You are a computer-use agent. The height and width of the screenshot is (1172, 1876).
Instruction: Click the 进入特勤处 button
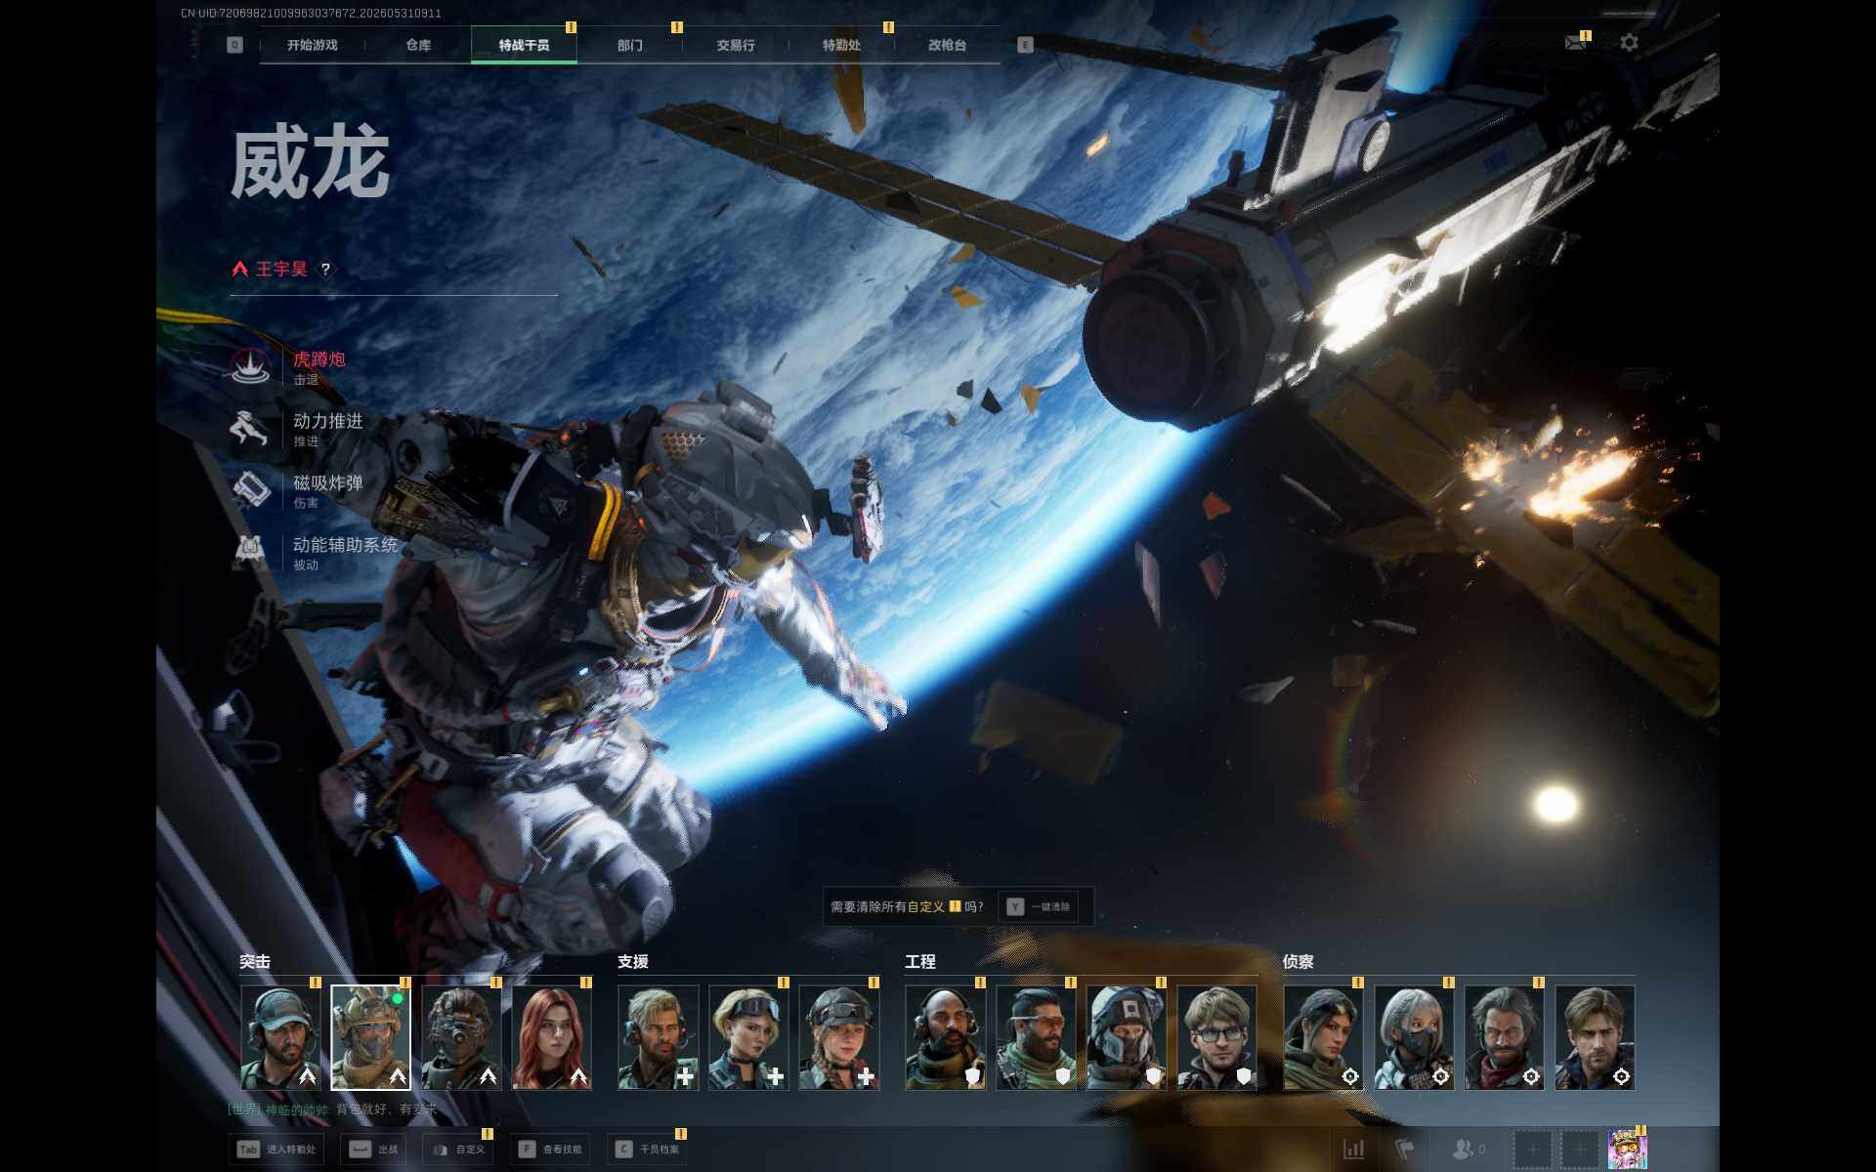(x=277, y=1150)
